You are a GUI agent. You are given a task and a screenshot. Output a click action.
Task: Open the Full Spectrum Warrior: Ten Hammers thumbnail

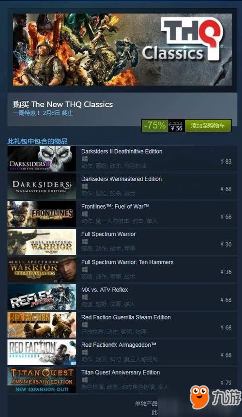(42, 269)
